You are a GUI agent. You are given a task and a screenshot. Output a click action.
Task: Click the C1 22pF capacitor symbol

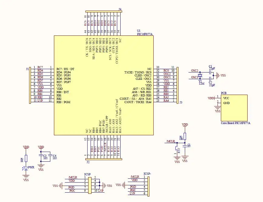tap(210, 72)
